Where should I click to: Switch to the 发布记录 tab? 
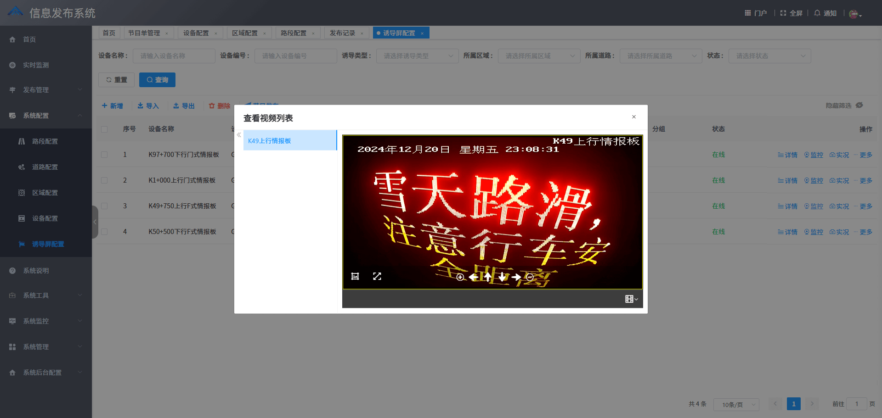pyautogui.click(x=343, y=33)
